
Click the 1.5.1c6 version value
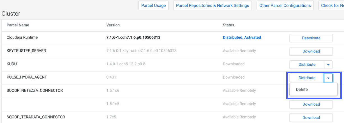pos(113,90)
